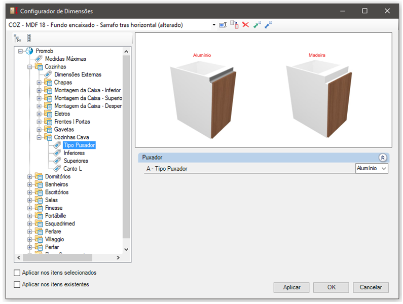Click the A - Tipo Puxador label
This screenshot has width=403, height=304.
coord(167,169)
